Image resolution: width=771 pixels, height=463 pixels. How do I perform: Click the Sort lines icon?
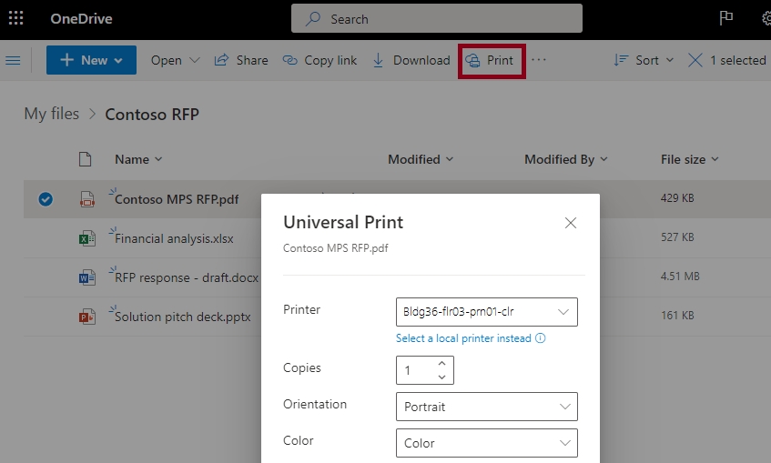tap(621, 60)
